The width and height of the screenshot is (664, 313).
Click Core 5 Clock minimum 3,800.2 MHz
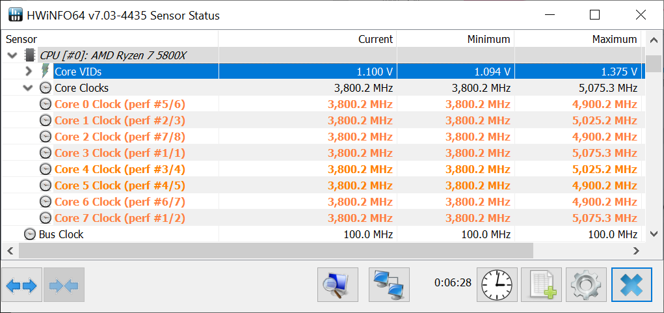point(477,185)
